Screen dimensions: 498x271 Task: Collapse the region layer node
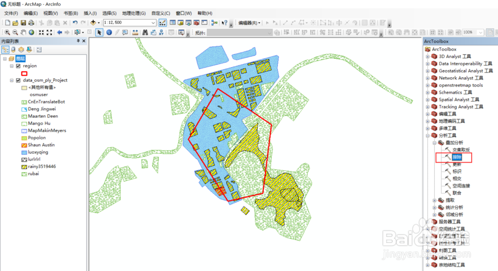(x=12, y=66)
